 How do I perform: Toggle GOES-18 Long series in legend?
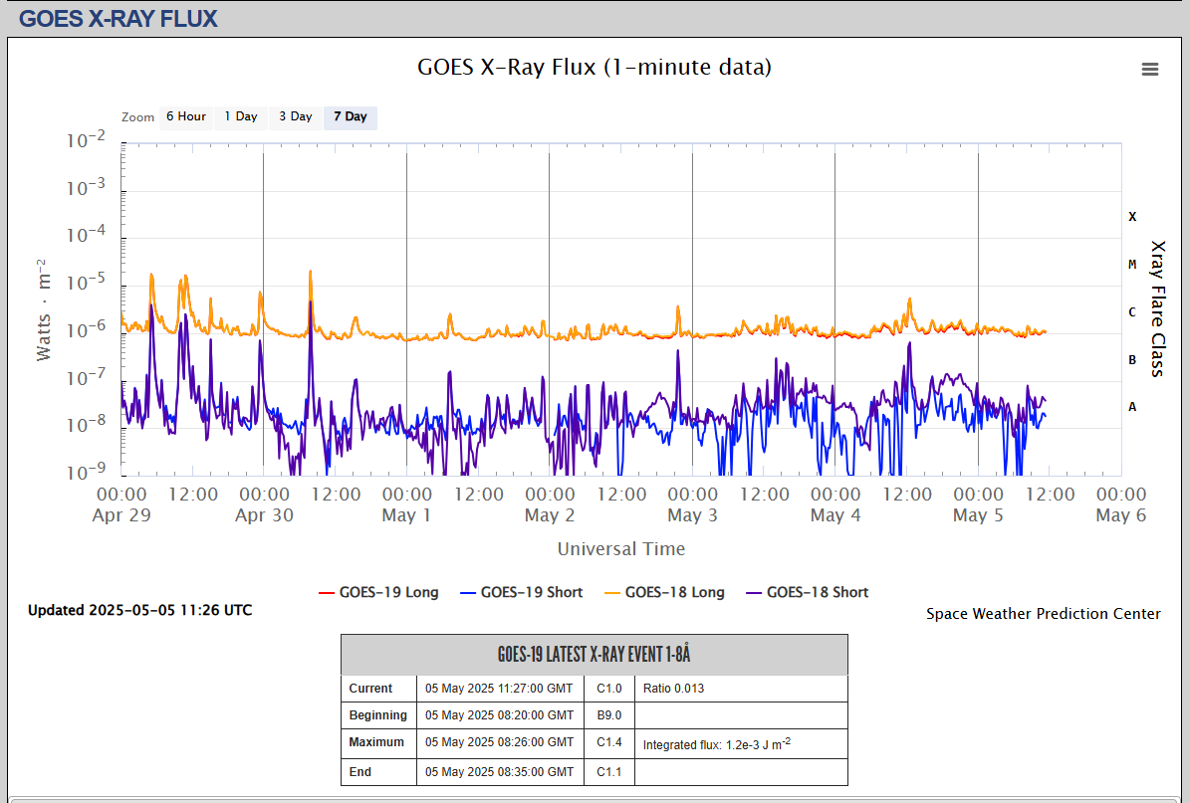click(664, 592)
